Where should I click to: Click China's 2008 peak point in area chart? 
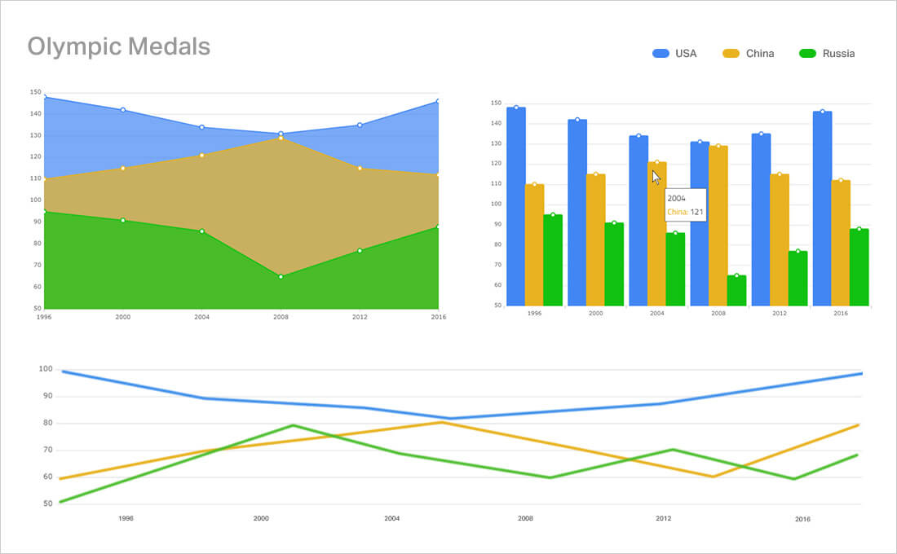281,138
